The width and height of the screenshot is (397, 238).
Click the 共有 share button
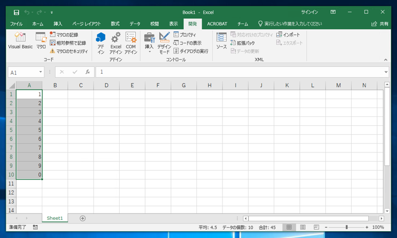[x=380, y=24]
